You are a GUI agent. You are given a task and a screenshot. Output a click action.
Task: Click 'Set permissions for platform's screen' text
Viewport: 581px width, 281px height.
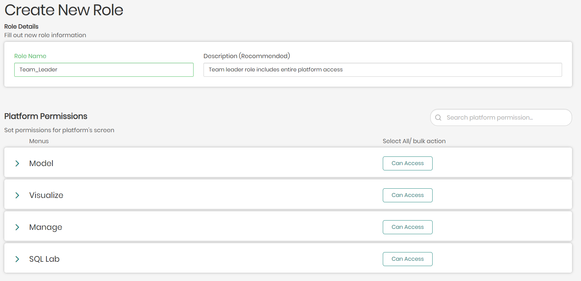point(59,130)
